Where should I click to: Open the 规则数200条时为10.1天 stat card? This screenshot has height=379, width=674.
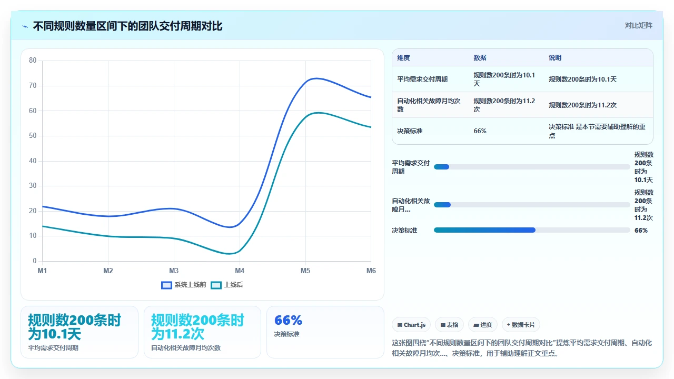(x=80, y=332)
